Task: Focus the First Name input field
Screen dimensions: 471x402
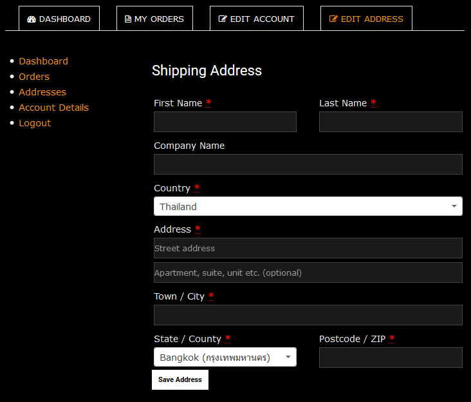Action: click(x=225, y=122)
